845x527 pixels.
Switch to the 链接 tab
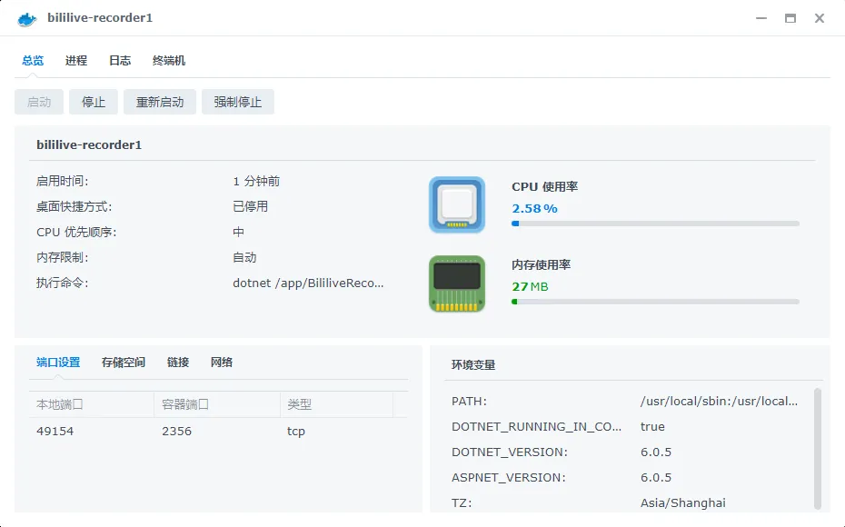coord(178,363)
